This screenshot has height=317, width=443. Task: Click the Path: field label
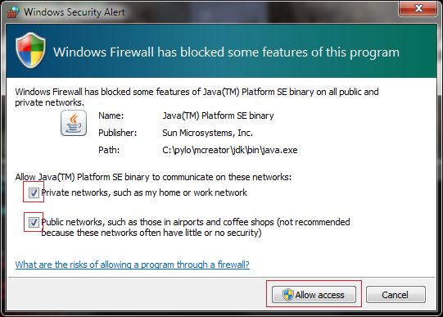click(x=109, y=150)
